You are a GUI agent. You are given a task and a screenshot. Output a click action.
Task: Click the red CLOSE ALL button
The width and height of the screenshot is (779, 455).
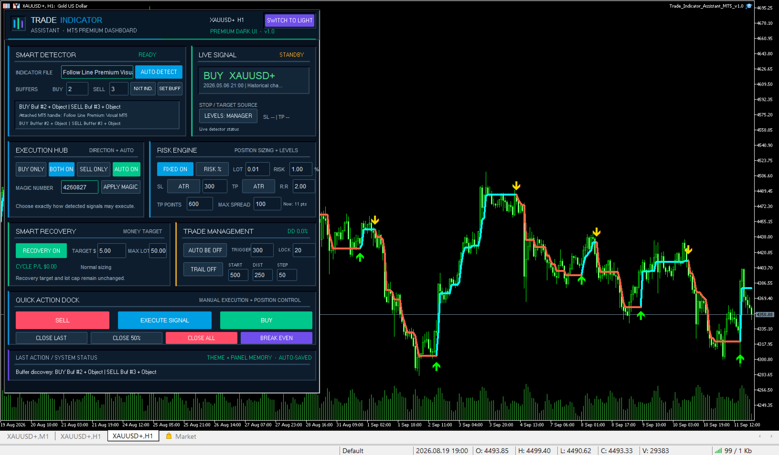[x=201, y=338]
